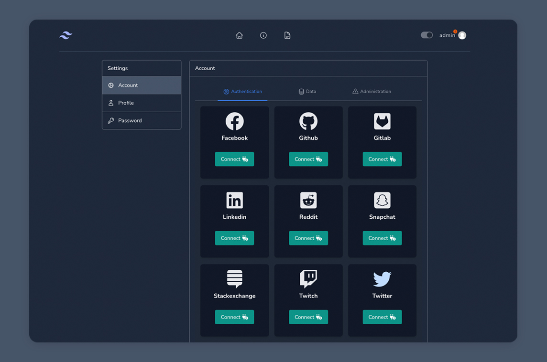The width and height of the screenshot is (547, 362).
Task: Click the admin avatar with notification badge
Action: tap(462, 35)
